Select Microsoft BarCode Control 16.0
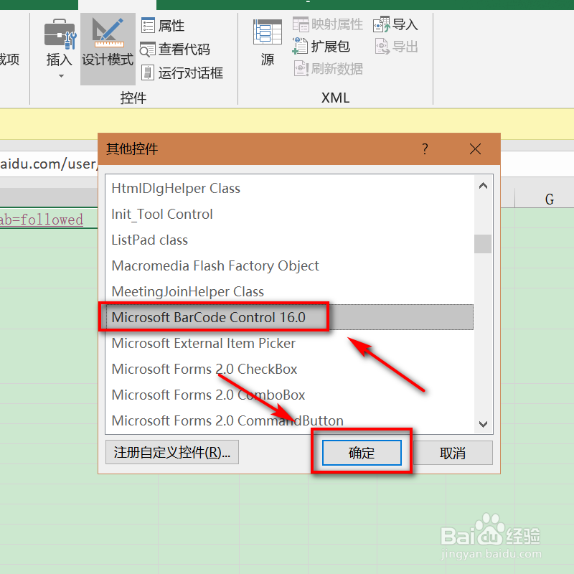This screenshot has height=574, width=574. pos(289,317)
